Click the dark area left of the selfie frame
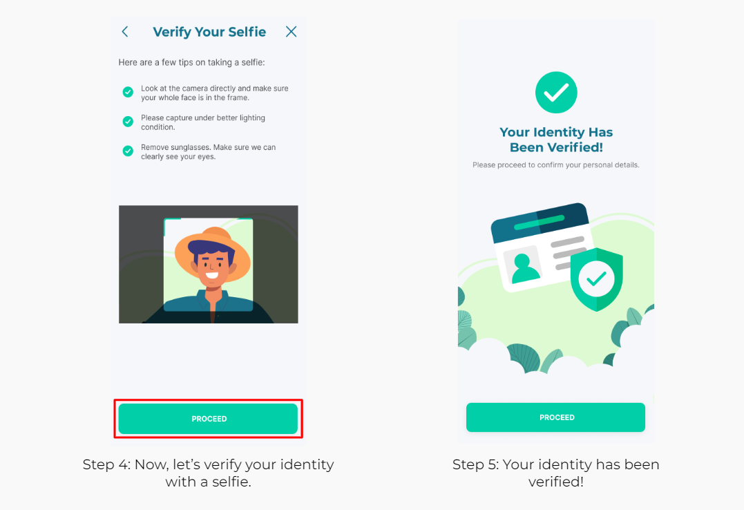This screenshot has width=744, height=510. pyautogui.click(x=141, y=264)
